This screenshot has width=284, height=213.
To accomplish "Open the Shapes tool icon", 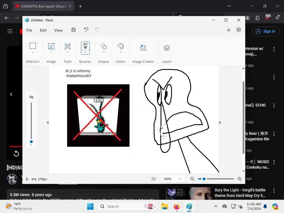I will pyautogui.click(x=104, y=46).
